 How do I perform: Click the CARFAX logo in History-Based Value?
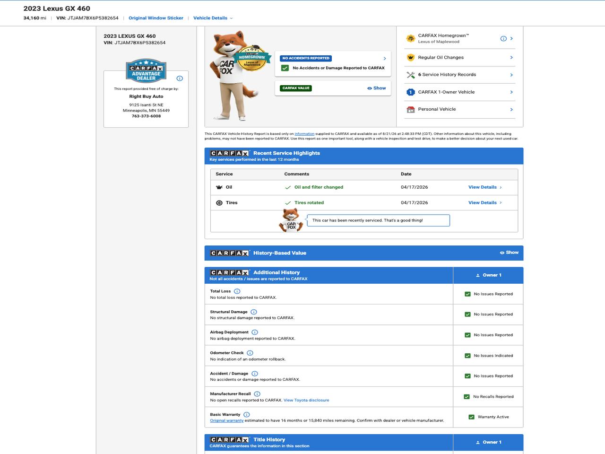[230, 253]
